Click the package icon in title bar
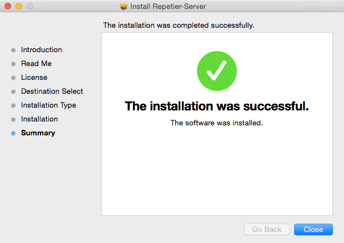This screenshot has width=344, height=243. (123, 7)
